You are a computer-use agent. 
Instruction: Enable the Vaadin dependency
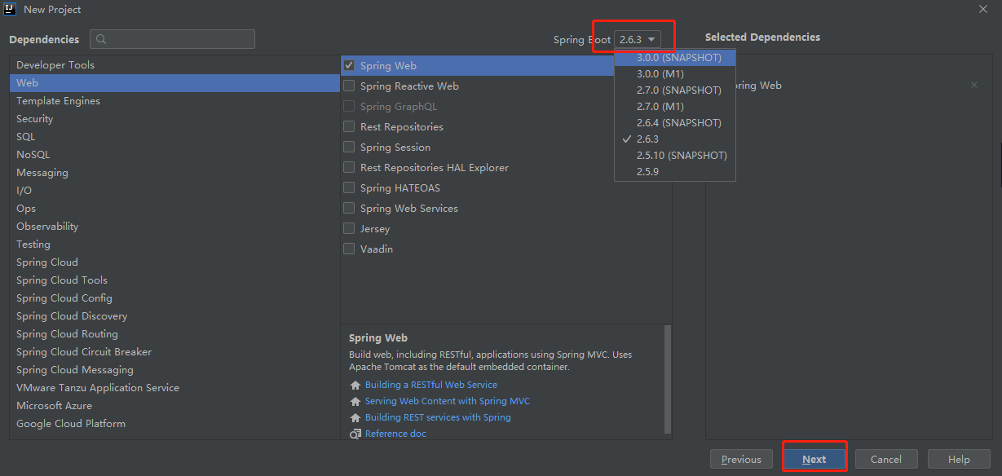pyautogui.click(x=349, y=249)
